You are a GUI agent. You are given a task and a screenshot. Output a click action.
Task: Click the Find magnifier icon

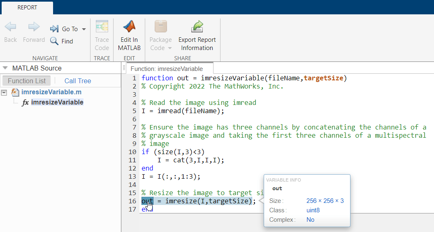tap(54, 41)
